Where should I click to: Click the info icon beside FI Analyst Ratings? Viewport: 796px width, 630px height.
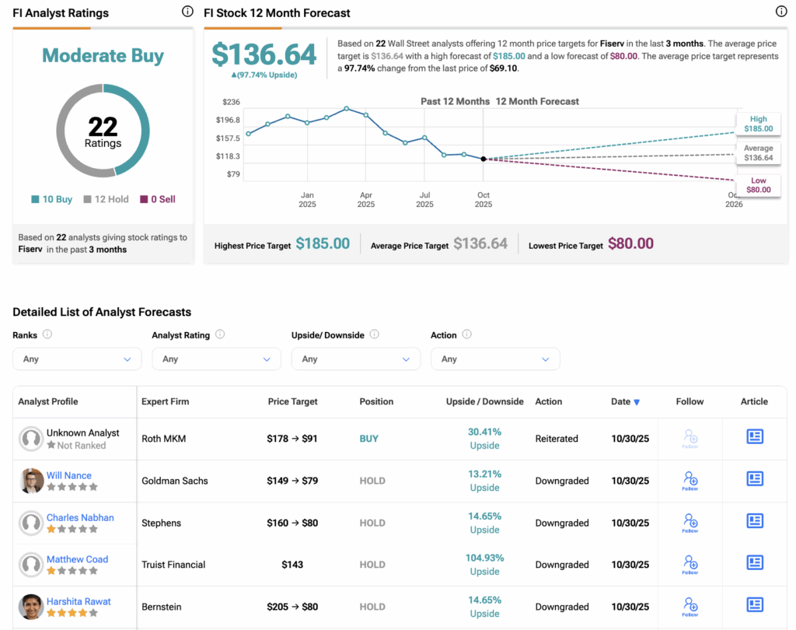click(x=187, y=12)
